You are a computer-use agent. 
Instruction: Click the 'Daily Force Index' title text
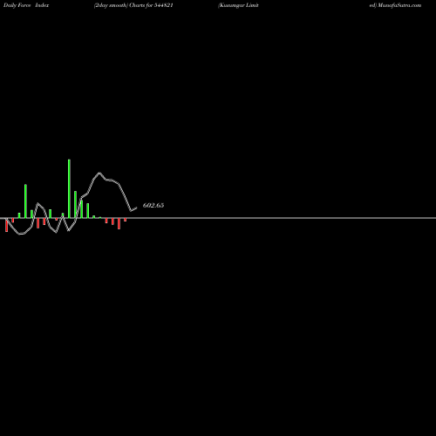(26, 5)
